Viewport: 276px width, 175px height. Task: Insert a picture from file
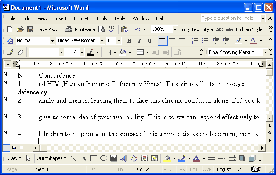tap(154, 158)
